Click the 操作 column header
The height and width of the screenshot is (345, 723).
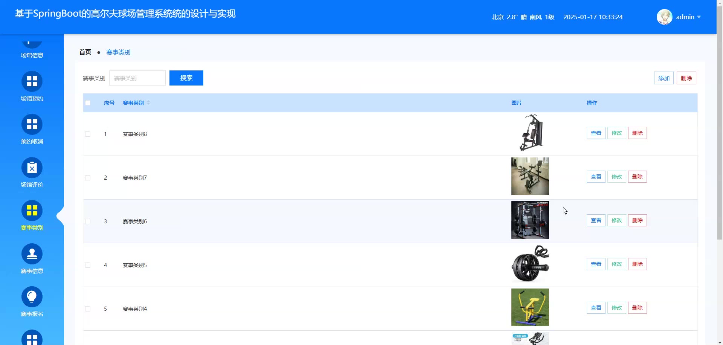pyautogui.click(x=592, y=103)
